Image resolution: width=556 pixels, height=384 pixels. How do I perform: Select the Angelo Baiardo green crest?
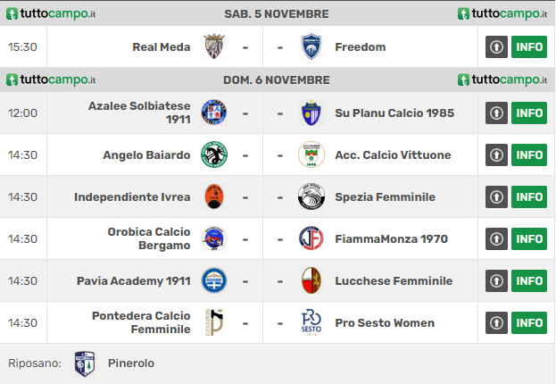pyautogui.click(x=214, y=154)
